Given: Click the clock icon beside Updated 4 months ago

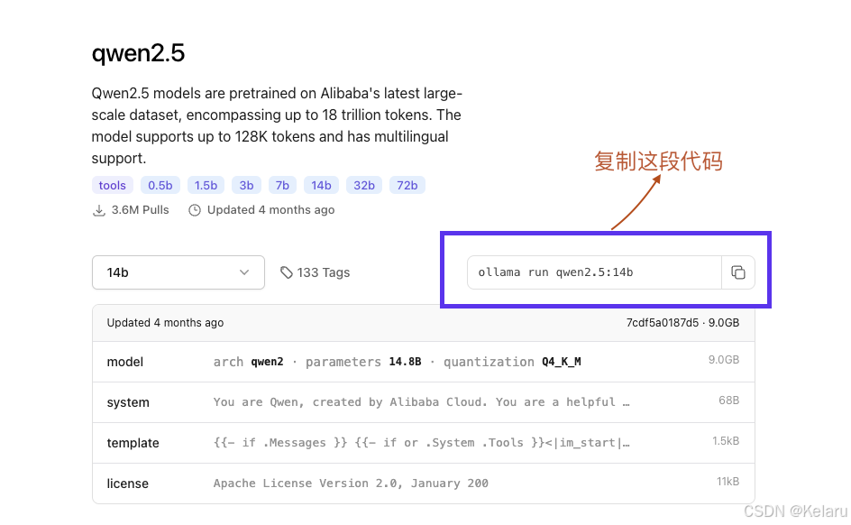Looking at the screenshot, I should [195, 210].
